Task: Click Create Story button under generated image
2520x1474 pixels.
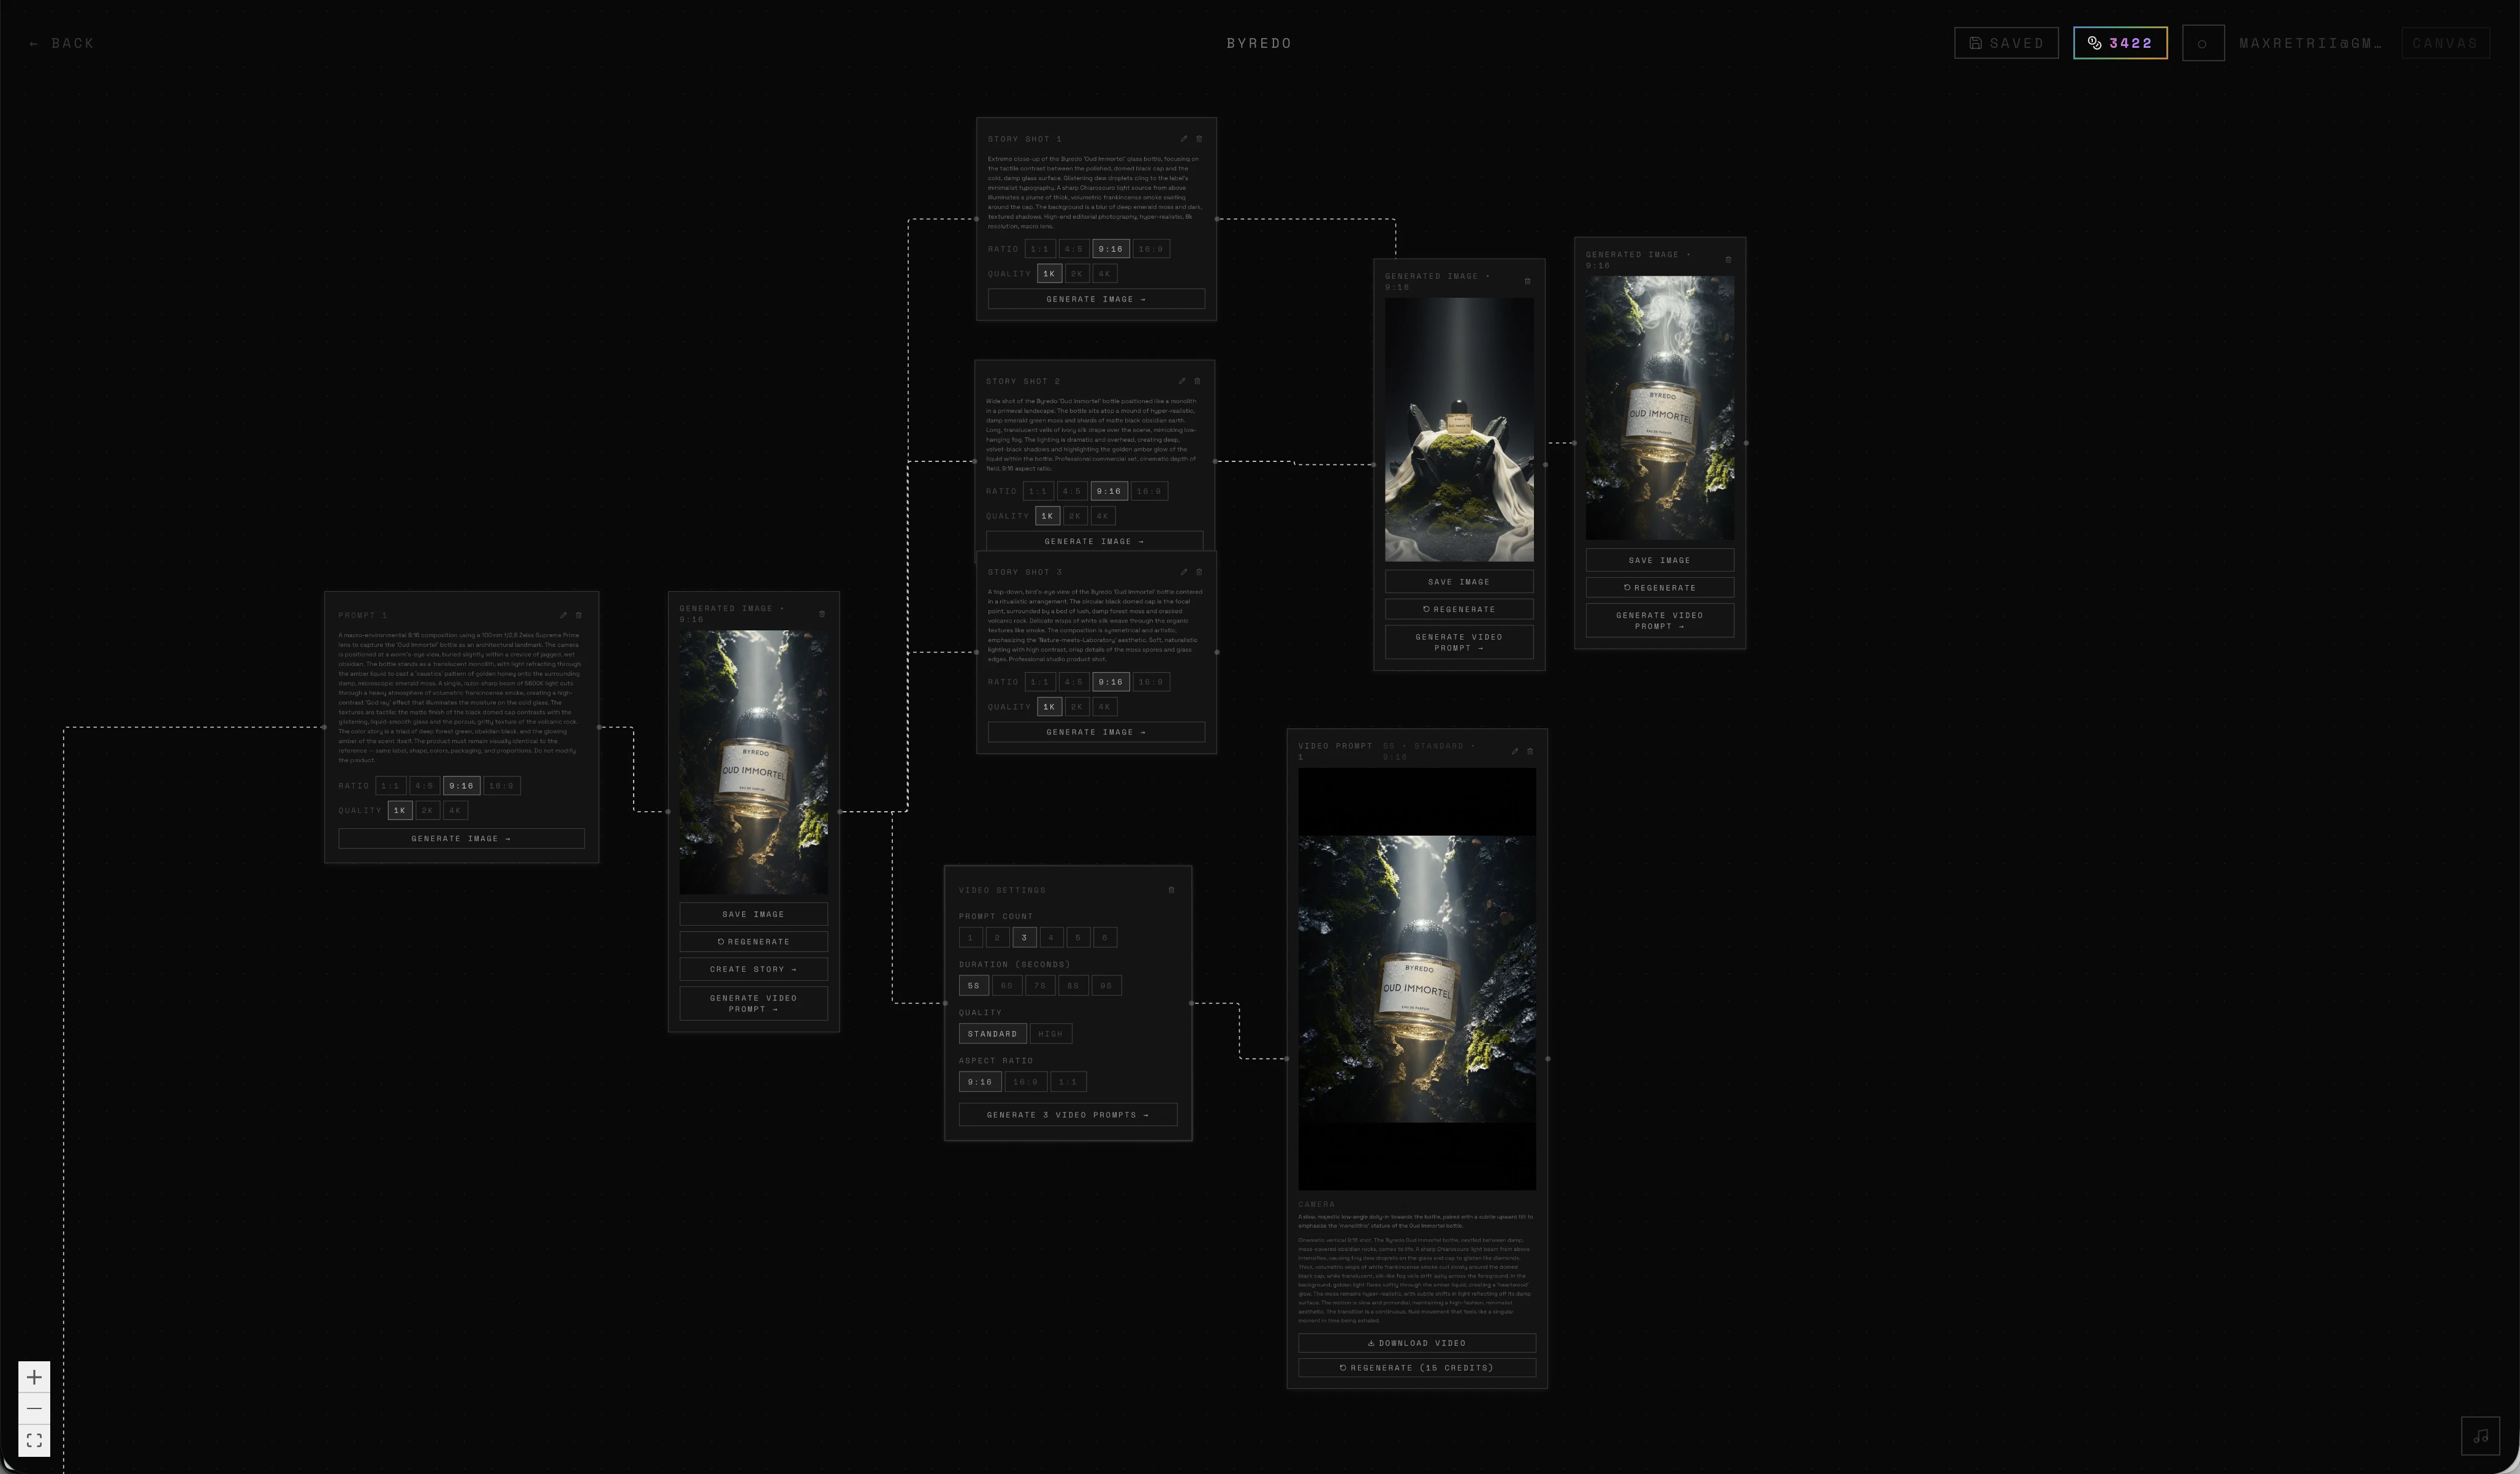Action: 753,969
